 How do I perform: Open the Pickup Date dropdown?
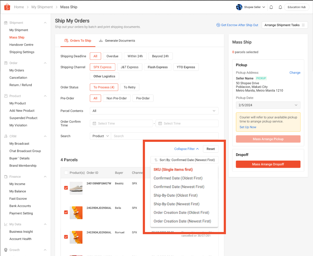[268, 105]
